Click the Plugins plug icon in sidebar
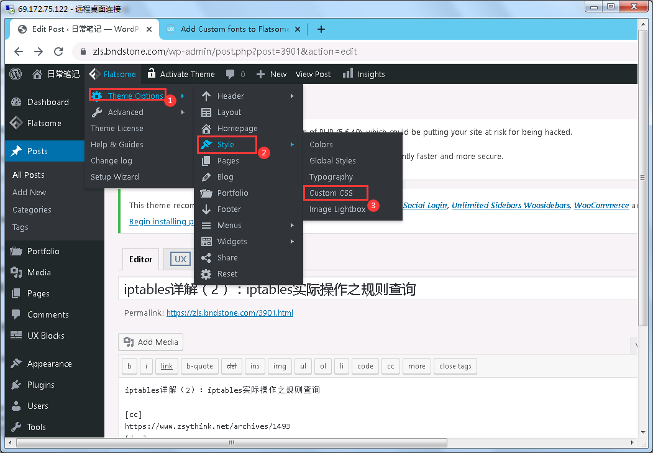 click(x=16, y=385)
